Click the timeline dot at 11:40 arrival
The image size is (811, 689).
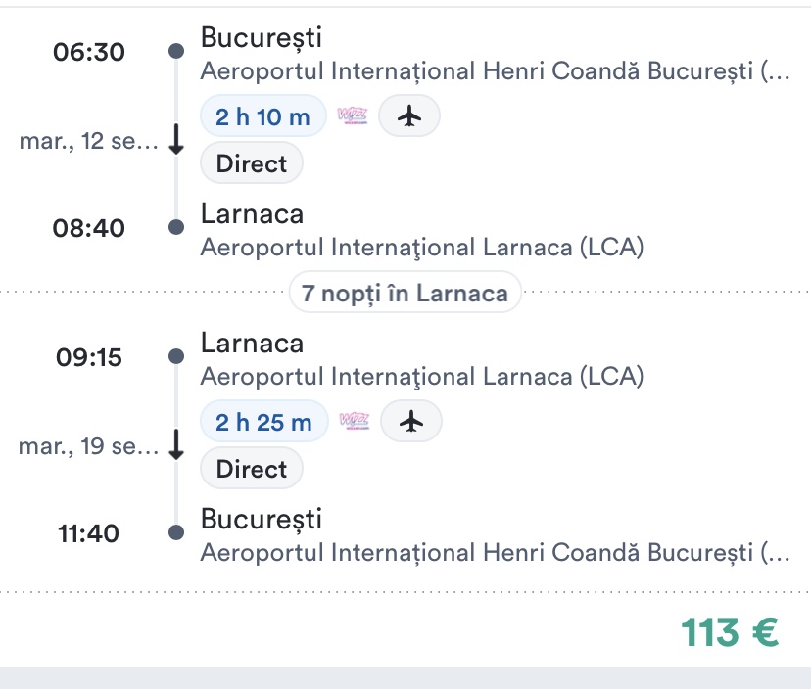176,532
